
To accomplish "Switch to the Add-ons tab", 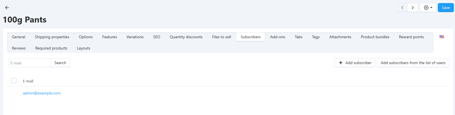I will point(278,37).
